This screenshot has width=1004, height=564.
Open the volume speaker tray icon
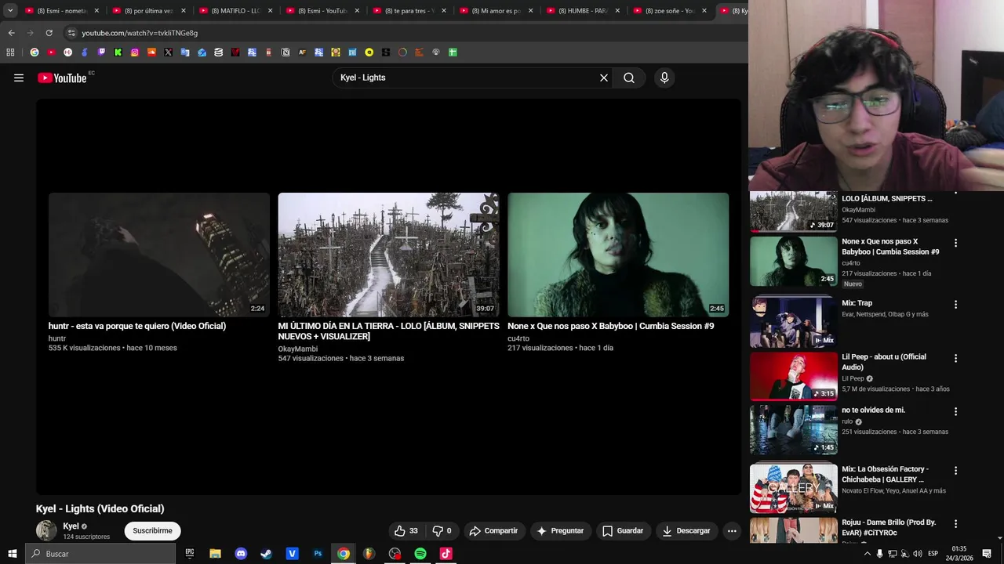point(918,554)
